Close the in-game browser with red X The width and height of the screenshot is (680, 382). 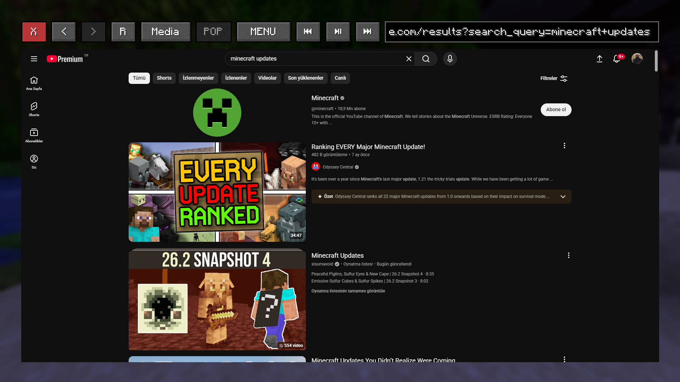pyautogui.click(x=34, y=32)
